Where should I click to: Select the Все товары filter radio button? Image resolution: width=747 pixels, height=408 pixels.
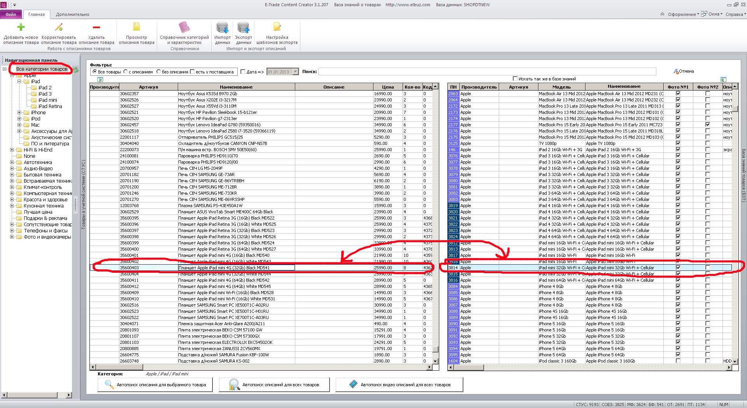pos(95,72)
